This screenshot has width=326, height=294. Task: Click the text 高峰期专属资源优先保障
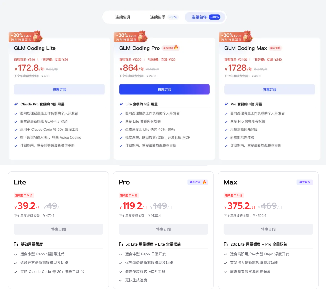(250, 272)
